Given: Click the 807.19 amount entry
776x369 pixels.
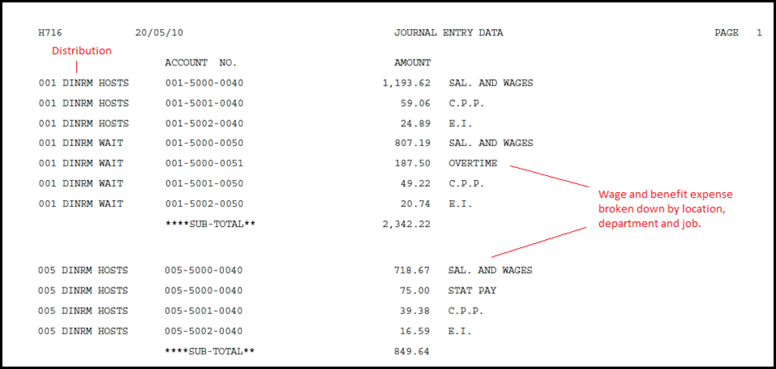Looking at the screenshot, I should [x=412, y=143].
